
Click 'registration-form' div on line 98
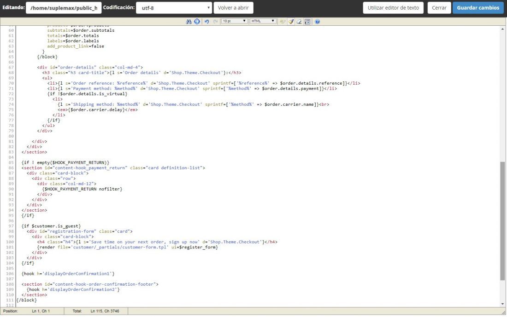point(80,231)
